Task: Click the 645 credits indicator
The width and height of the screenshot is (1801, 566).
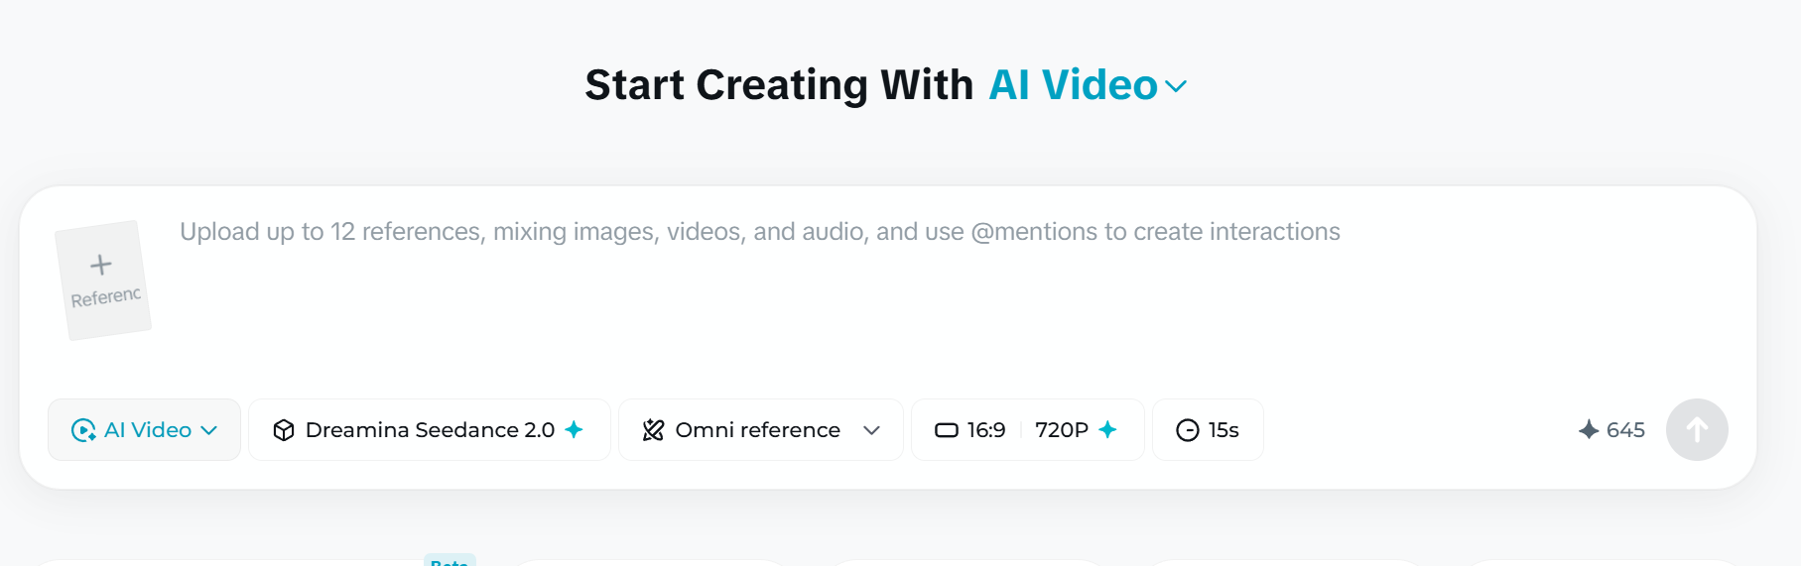Action: point(1611,430)
